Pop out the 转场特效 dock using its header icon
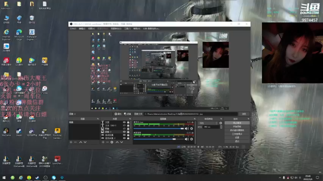This screenshot has width=323, height=181. 221,119
